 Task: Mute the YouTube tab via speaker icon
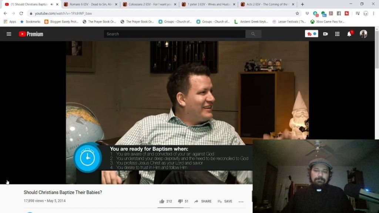pos(52,4)
